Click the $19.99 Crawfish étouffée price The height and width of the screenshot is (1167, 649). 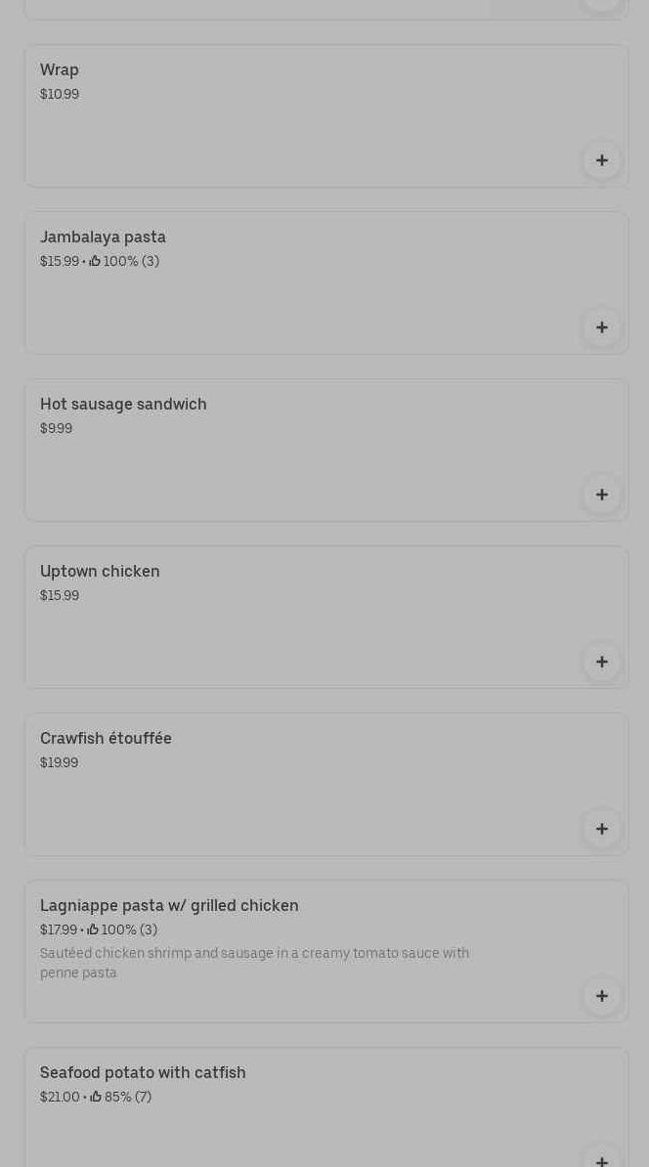[59, 762]
